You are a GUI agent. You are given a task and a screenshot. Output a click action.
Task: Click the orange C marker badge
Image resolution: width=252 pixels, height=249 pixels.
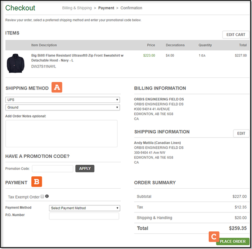214,236
